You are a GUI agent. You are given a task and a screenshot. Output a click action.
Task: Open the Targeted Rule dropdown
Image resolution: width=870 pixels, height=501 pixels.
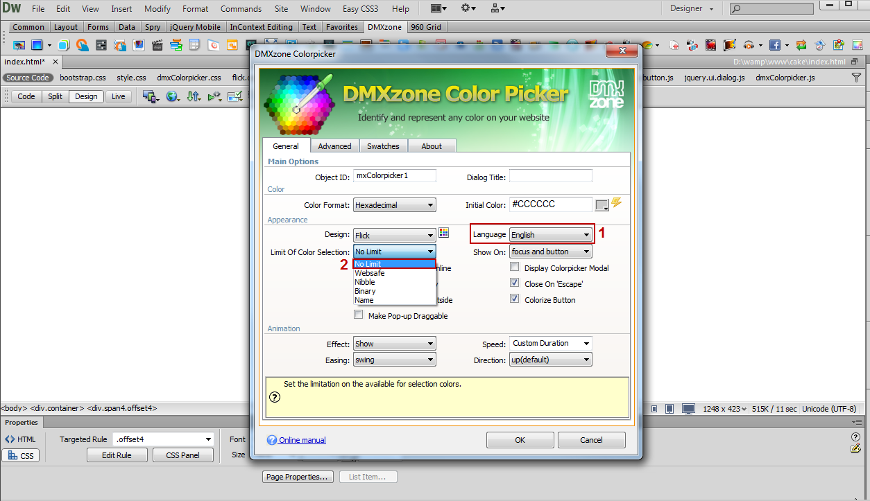(163, 439)
